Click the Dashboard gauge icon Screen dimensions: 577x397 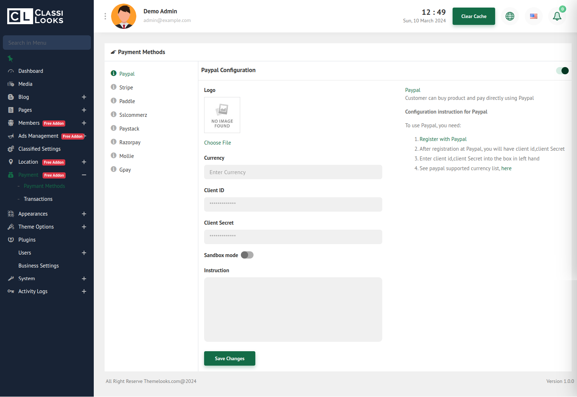coord(11,71)
